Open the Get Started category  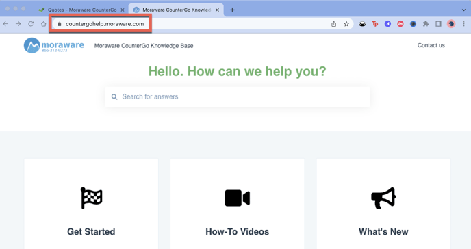click(x=91, y=204)
